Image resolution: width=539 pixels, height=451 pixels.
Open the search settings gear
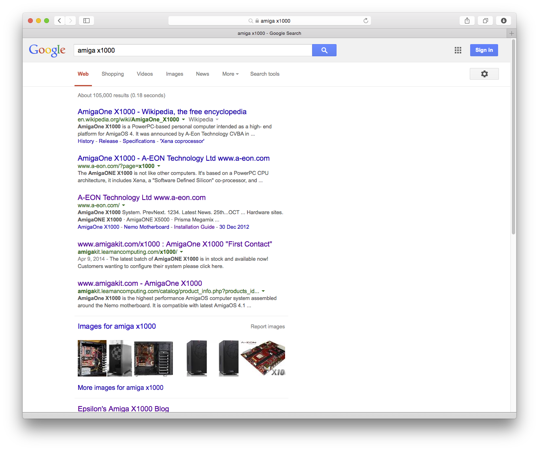(x=484, y=74)
